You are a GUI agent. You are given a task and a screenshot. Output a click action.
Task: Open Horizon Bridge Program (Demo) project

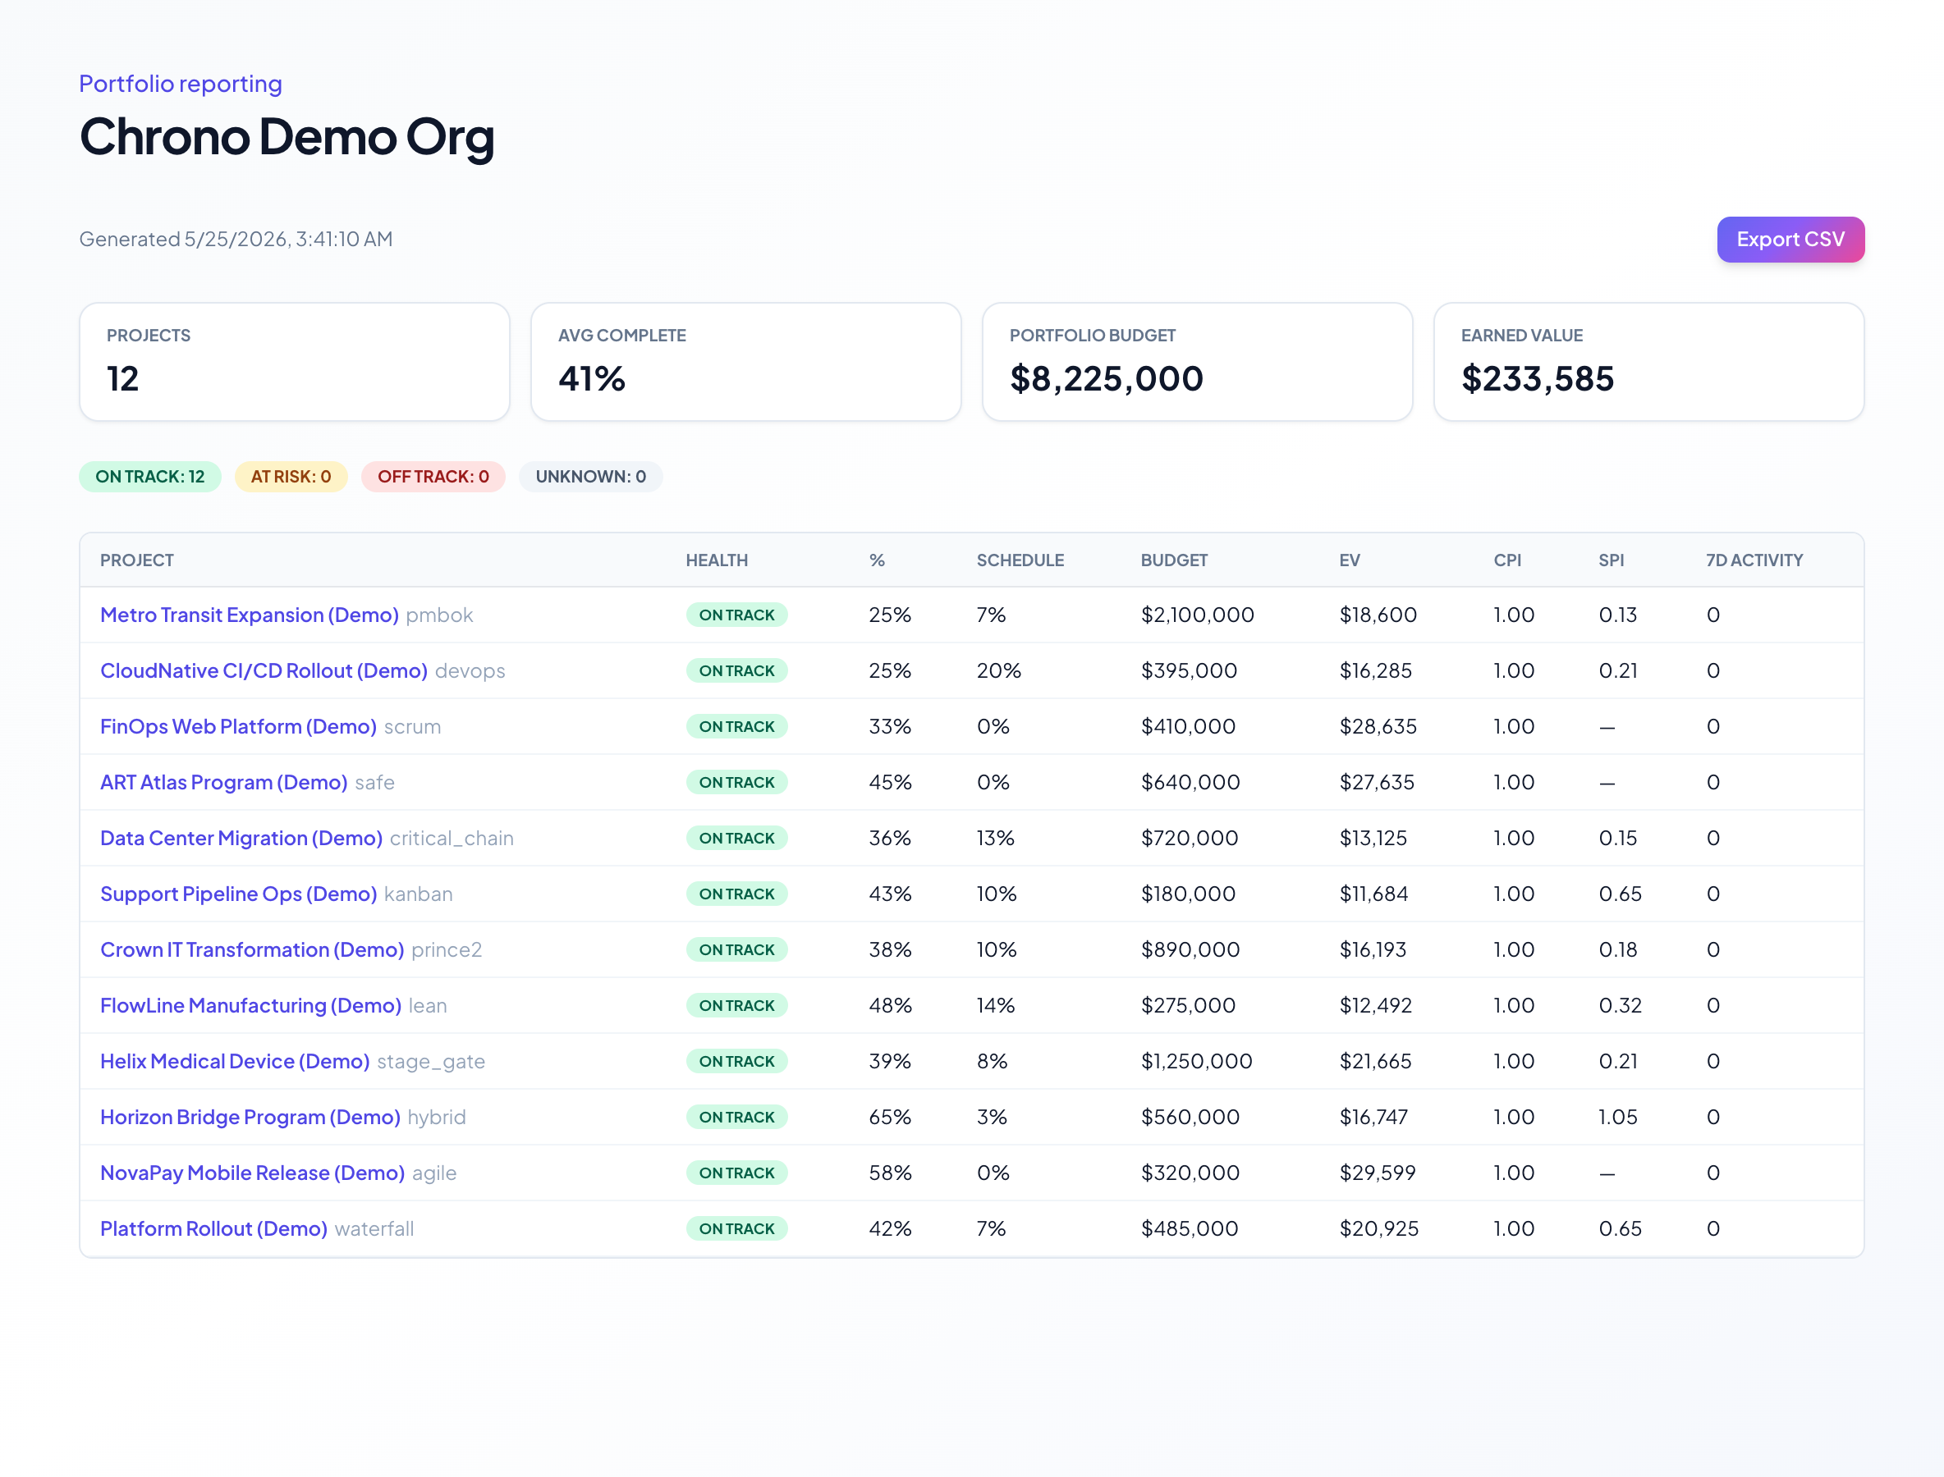(250, 1118)
